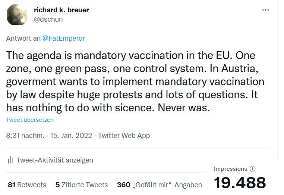
Task: Click the Impressions info circle icon
Action: [252, 169]
